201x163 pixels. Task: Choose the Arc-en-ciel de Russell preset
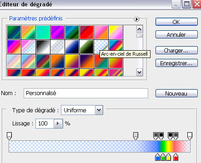pos(101,47)
